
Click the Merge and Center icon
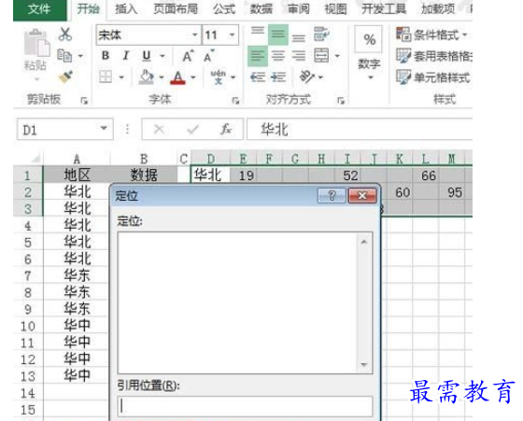click(x=321, y=56)
